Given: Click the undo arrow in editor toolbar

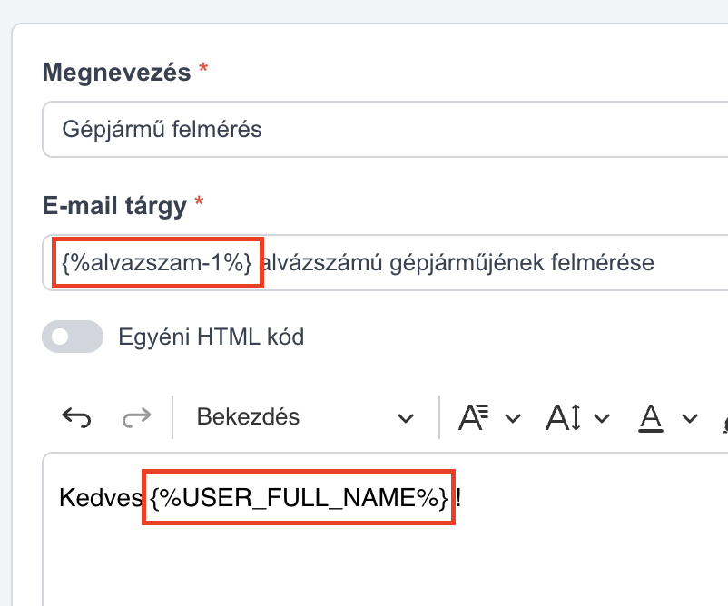Looking at the screenshot, I should (76, 417).
